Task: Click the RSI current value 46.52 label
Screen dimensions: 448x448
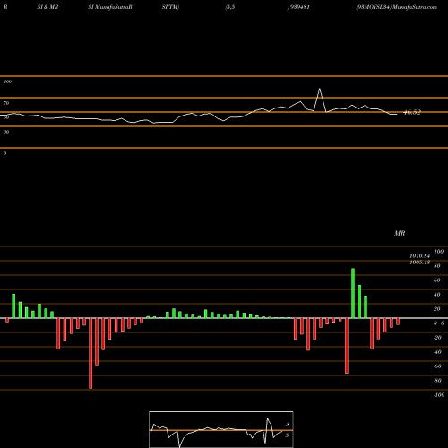Action: point(412,112)
